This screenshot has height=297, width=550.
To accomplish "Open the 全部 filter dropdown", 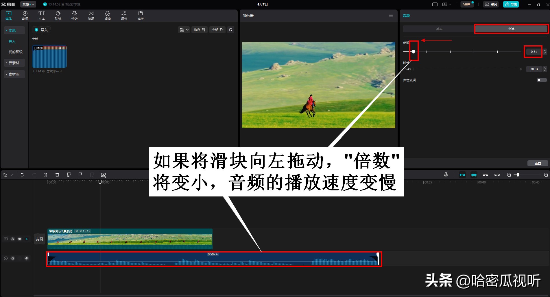I will pyautogui.click(x=217, y=29).
